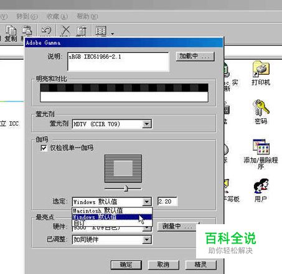
Task: Open the Printers (打印机) control panel icon
Action: [x=261, y=73]
